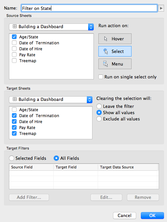
Task: Choose the Select action icon button
Action: click(x=115, y=51)
